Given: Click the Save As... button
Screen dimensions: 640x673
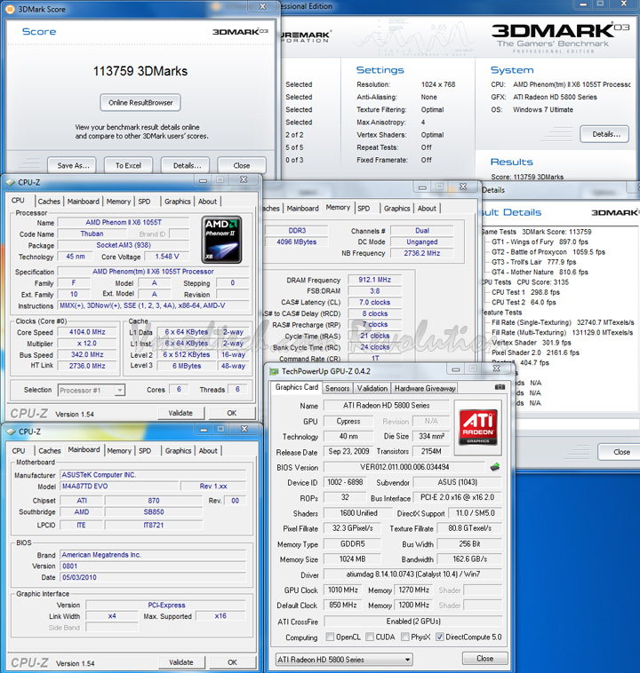Looking at the screenshot, I should tap(72, 165).
